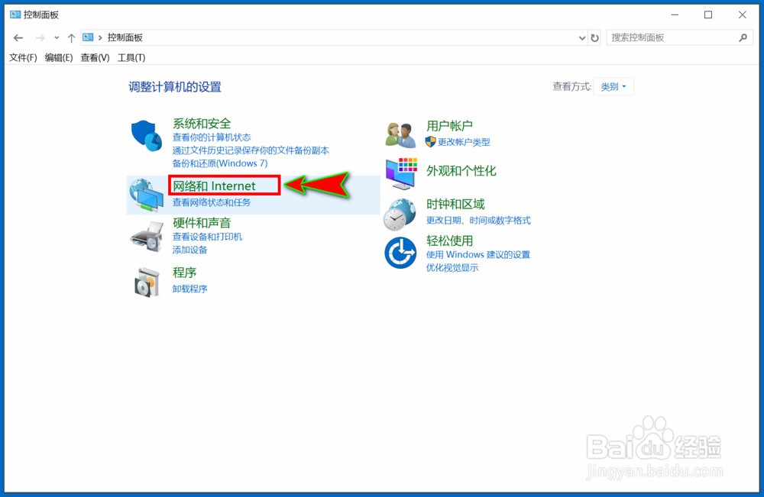Click 查看设备和打印机 link
The image size is (764, 497).
click(x=207, y=237)
